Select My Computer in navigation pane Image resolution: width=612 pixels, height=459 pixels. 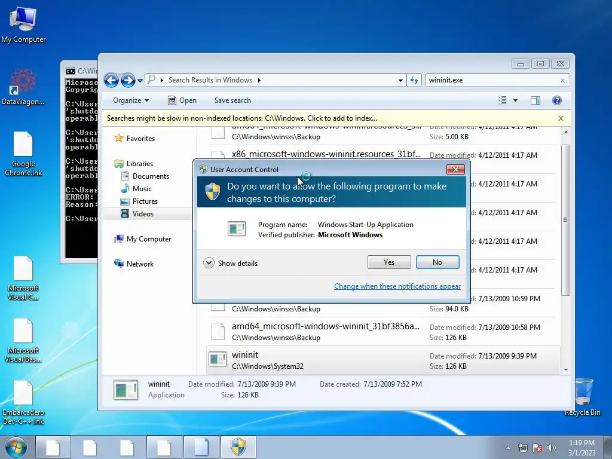143,239
